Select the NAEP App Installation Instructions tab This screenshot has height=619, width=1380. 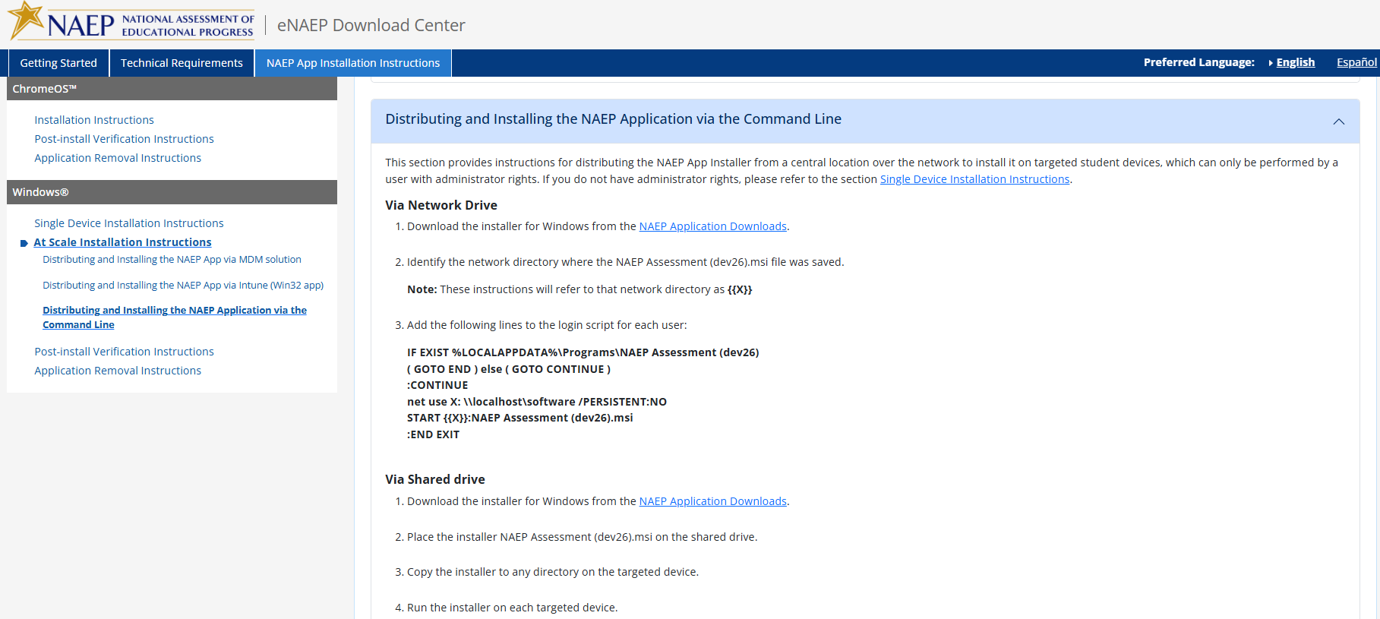click(x=352, y=63)
